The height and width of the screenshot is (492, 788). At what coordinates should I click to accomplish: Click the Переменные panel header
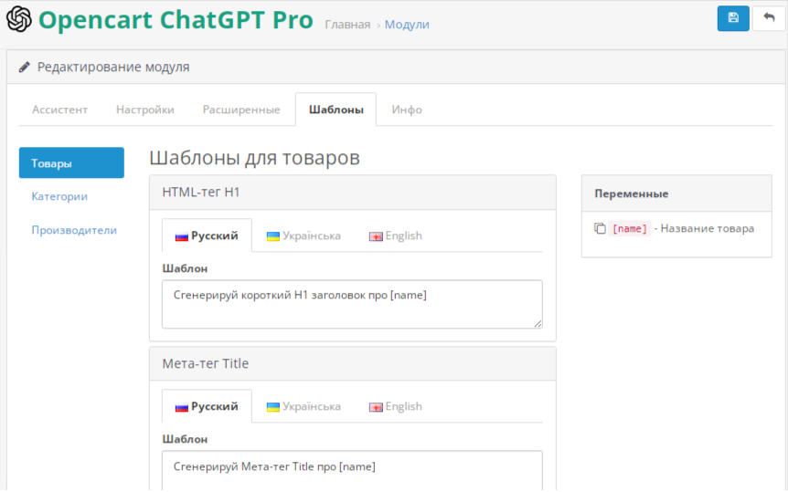[x=676, y=194]
